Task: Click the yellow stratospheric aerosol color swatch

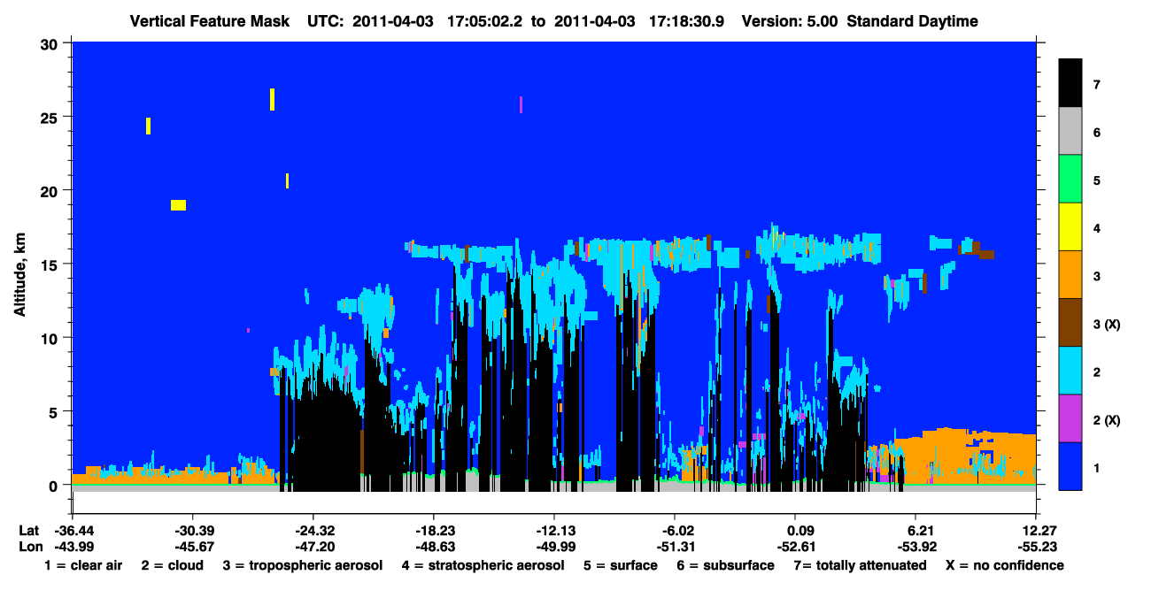Action: click(1070, 226)
